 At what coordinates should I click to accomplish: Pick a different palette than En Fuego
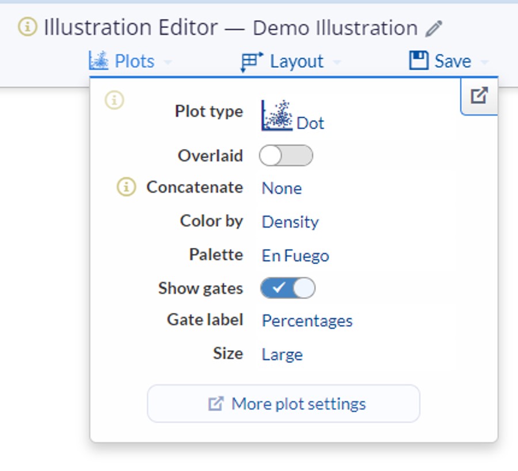[x=295, y=255]
